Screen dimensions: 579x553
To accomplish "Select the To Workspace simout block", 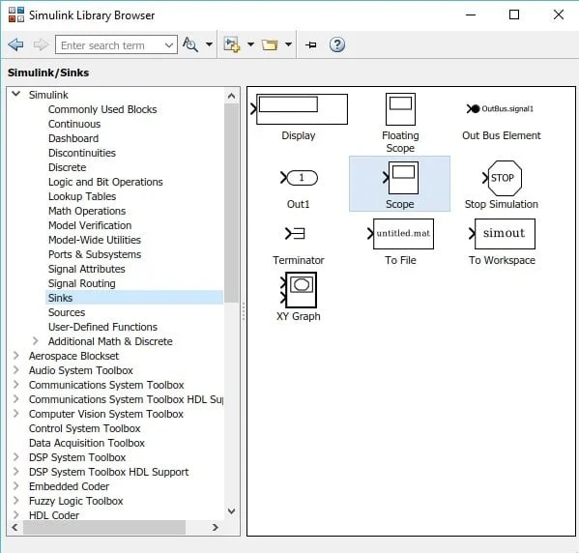I will (503, 234).
